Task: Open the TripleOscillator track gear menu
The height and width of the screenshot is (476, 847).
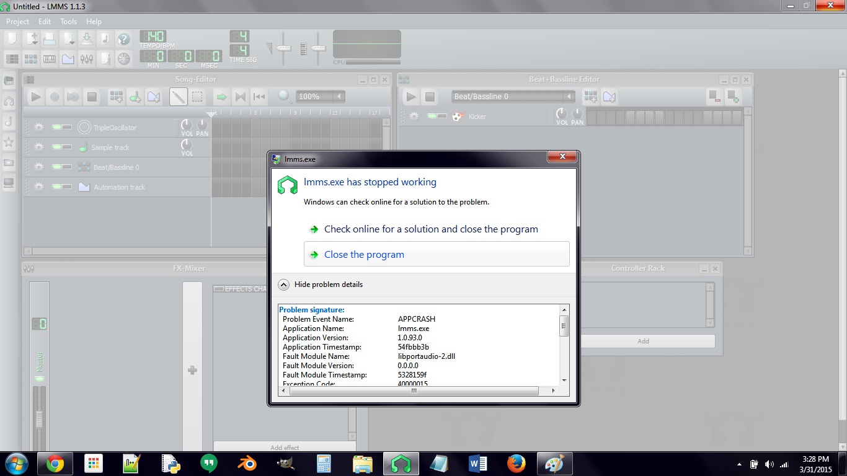Action: point(39,128)
